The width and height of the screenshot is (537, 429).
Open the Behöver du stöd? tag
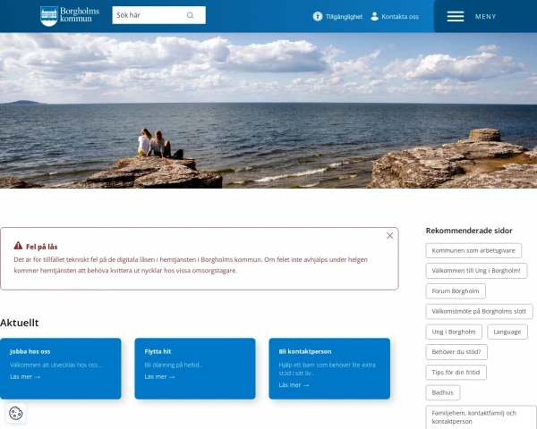456,352
